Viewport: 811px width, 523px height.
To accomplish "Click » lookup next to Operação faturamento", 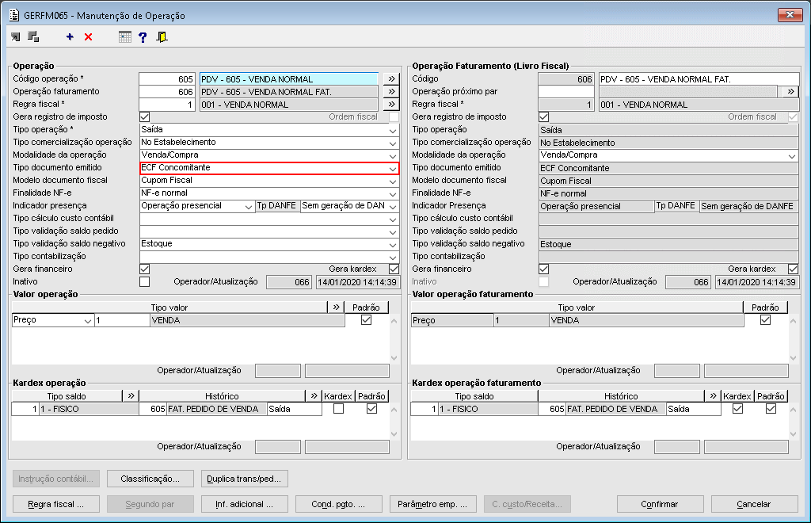I will pyautogui.click(x=391, y=92).
